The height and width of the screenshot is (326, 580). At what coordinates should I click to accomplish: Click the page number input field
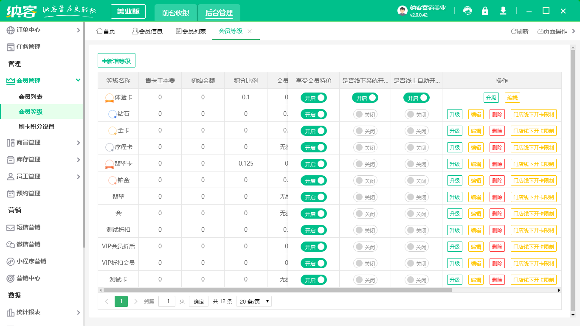167,301
